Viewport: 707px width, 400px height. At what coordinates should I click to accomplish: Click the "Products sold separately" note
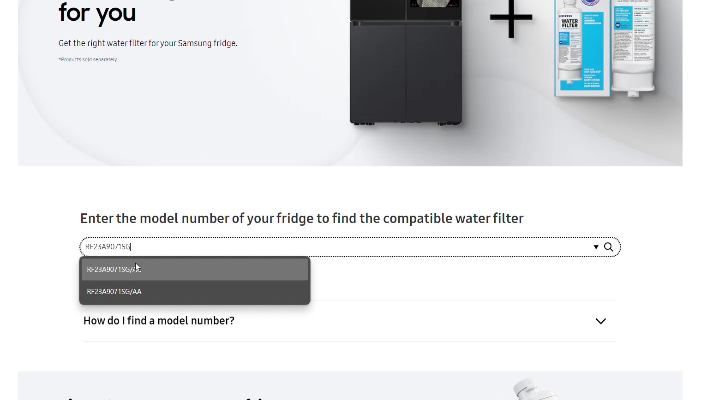88,59
